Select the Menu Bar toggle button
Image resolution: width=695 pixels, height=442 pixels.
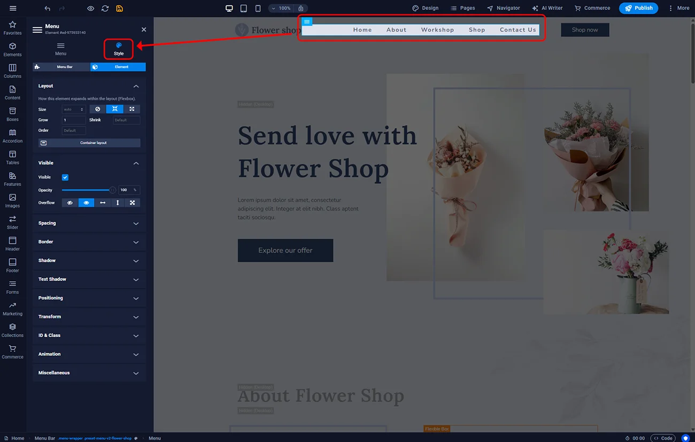click(x=61, y=67)
